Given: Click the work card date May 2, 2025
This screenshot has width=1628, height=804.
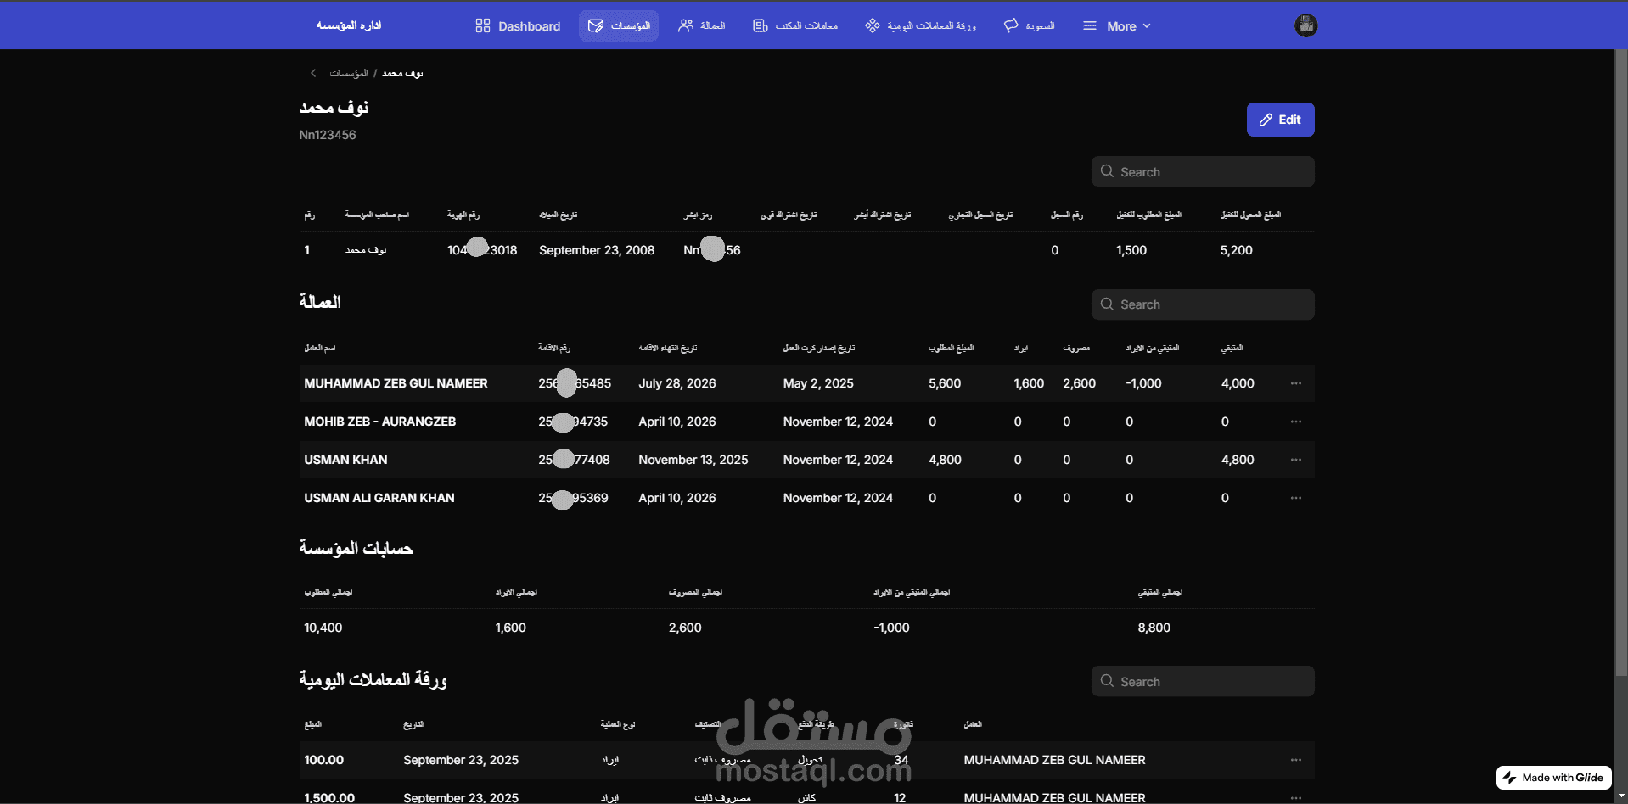Looking at the screenshot, I should (818, 383).
